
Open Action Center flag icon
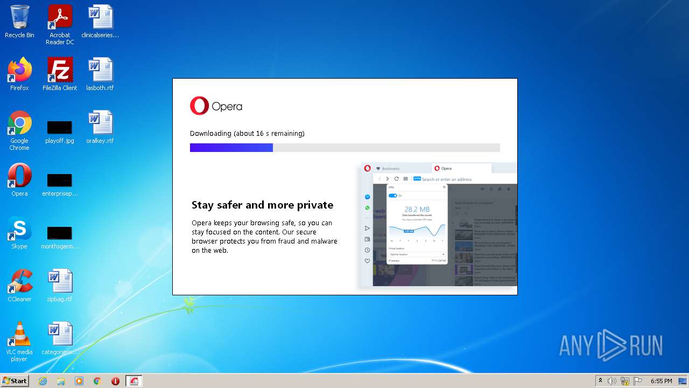click(x=638, y=381)
